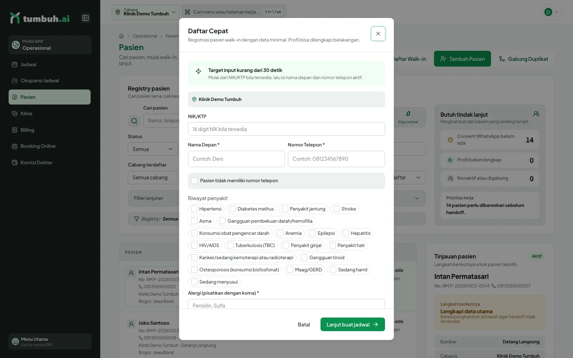Screen dimensions: 573x358
Task: Click the breadcrumb home icon
Action: 121,36
